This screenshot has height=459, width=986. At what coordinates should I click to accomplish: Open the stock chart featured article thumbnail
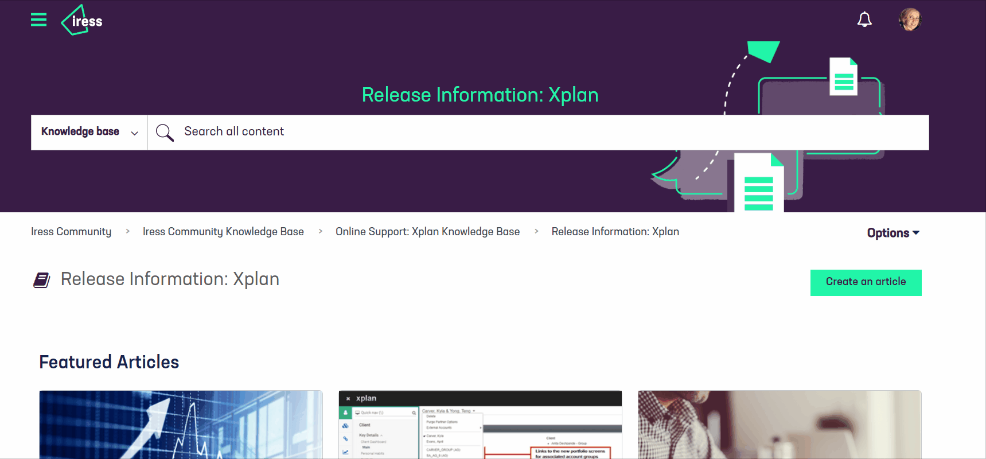coord(181,425)
